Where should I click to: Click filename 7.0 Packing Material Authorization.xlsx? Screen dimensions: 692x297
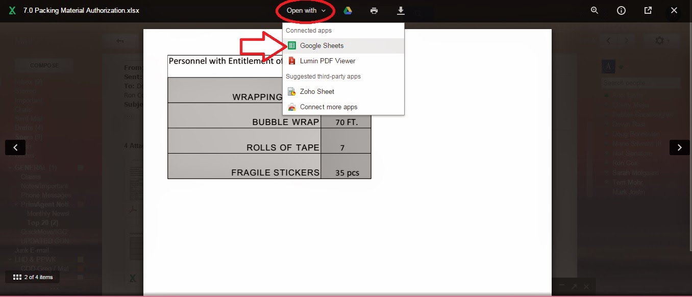coord(81,10)
